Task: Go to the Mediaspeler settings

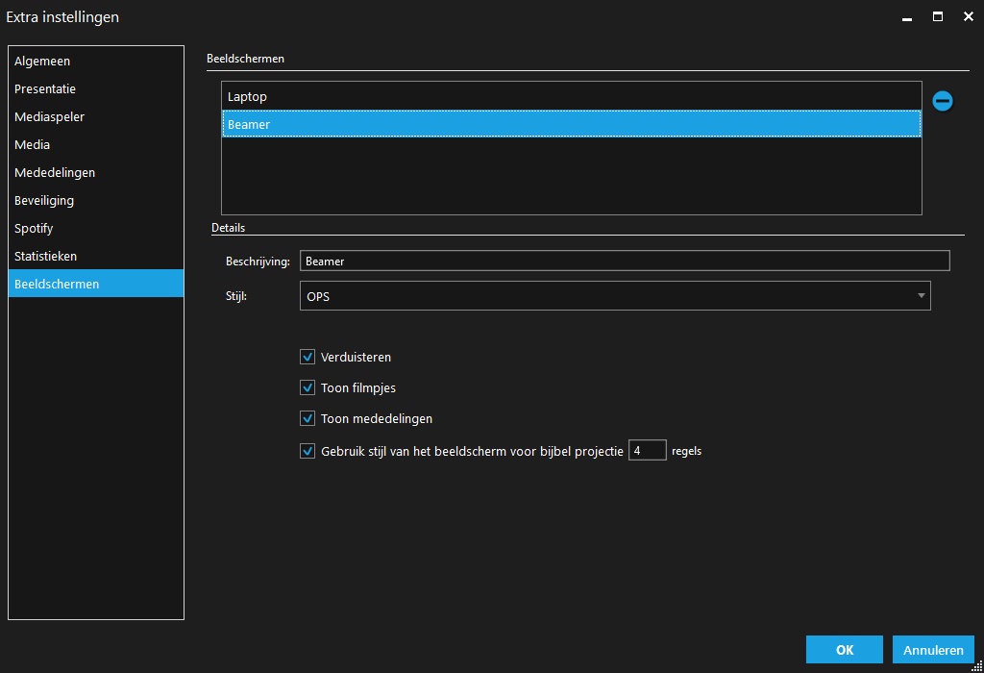Action: (x=96, y=116)
